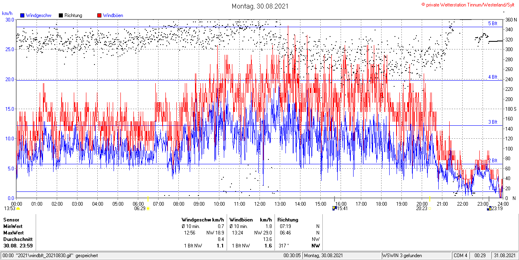This screenshot has height=260, width=519.
Task: Click the current direction value 317 °
Action: 284,246
